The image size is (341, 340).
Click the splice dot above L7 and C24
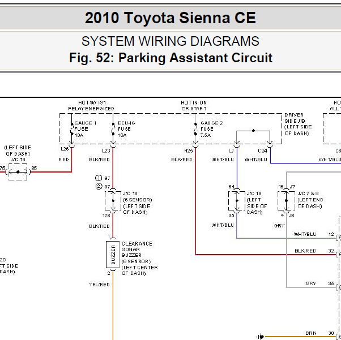point(253,131)
